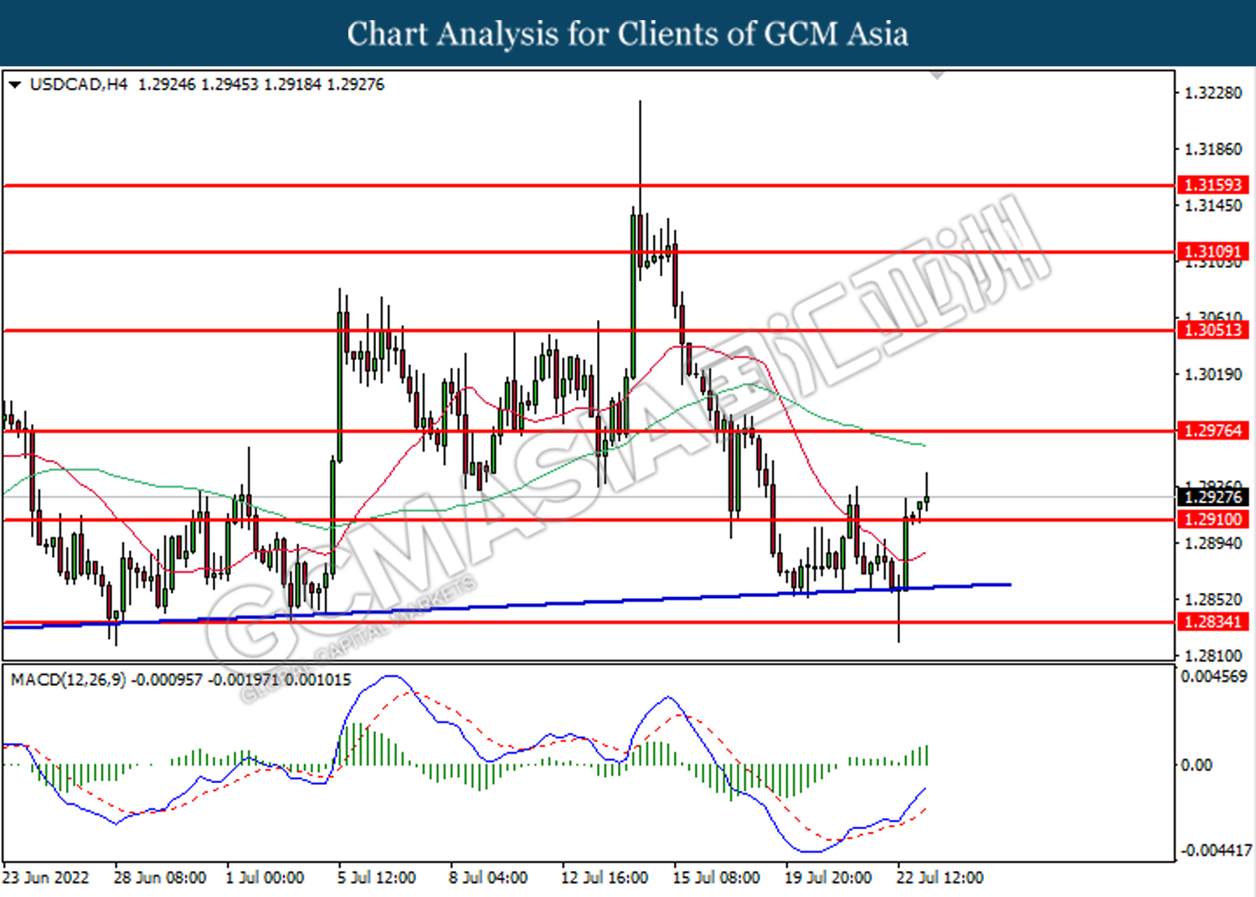Click the 1.28940 axis price value
This screenshot has width=1256, height=897.
tap(1213, 544)
